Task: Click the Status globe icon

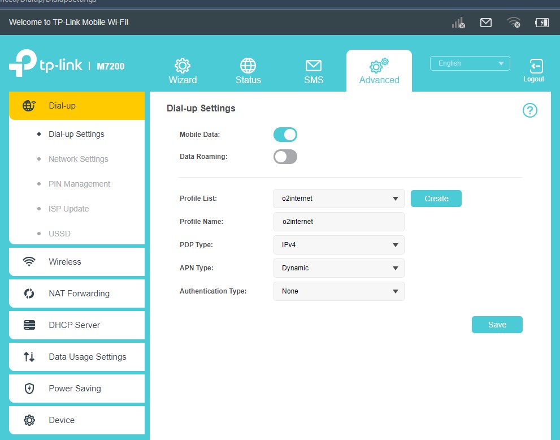Action: (x=248, y=66)
